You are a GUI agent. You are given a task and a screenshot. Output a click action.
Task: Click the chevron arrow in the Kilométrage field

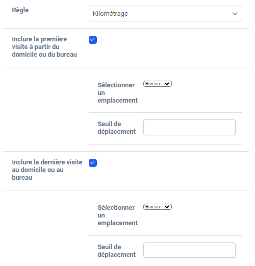tap(235, 14)
